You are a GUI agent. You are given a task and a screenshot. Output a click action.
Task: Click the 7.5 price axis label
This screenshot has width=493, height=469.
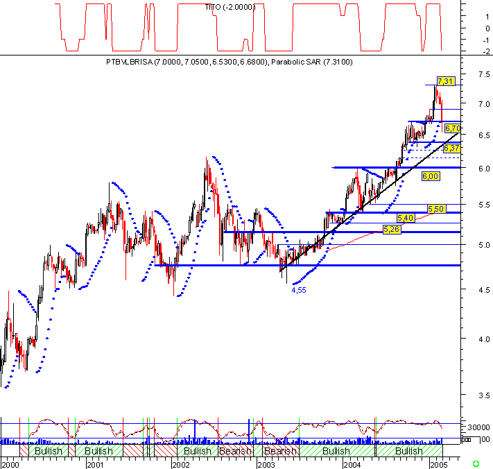(x=484, y=74)
